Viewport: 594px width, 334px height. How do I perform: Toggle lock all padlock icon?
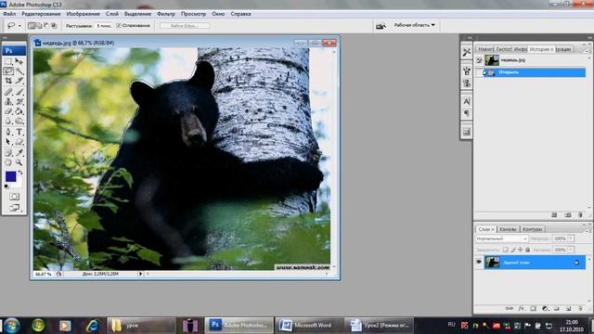click(527, 250)
